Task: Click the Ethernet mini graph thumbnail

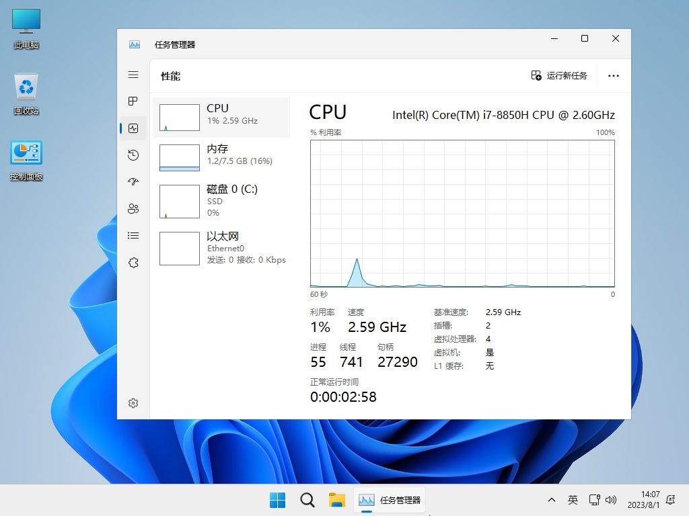Action: click(179, 249)
